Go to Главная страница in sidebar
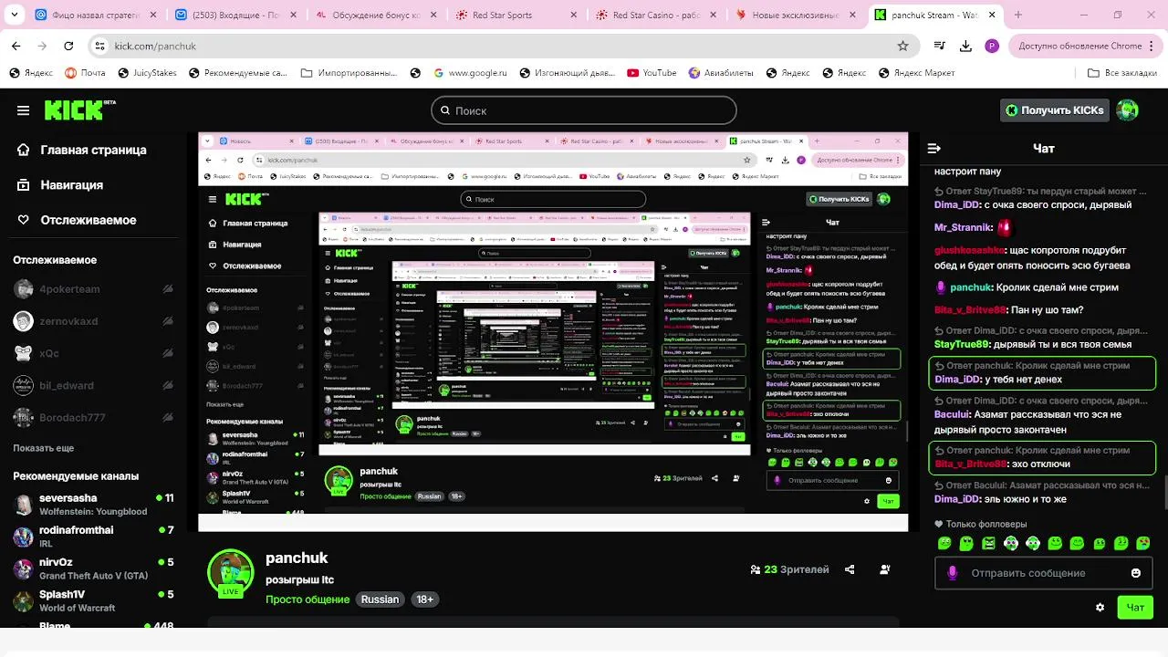The image size is (1168, 657). [x=83, y=150]
